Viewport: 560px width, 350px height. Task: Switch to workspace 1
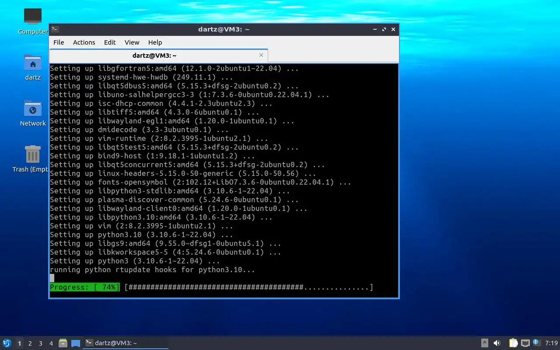[x=19, y=343]
